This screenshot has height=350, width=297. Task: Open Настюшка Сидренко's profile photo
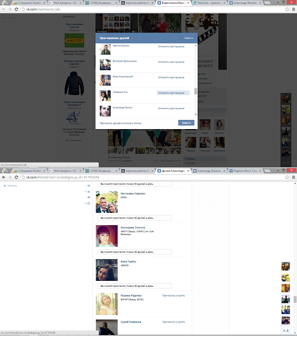coord(107,202)
